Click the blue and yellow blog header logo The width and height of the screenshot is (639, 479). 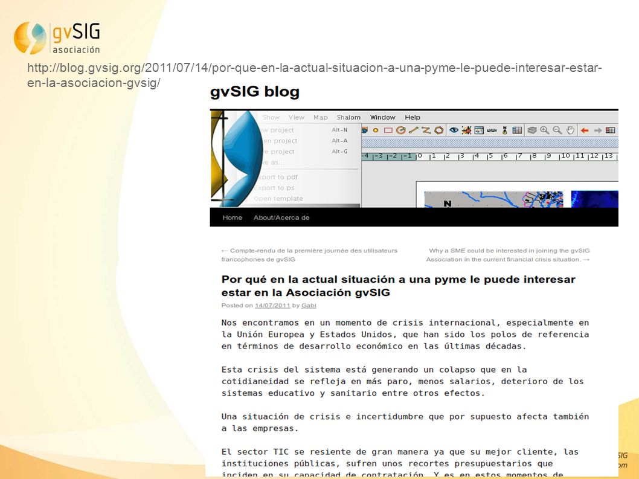[x=237, y=159]
